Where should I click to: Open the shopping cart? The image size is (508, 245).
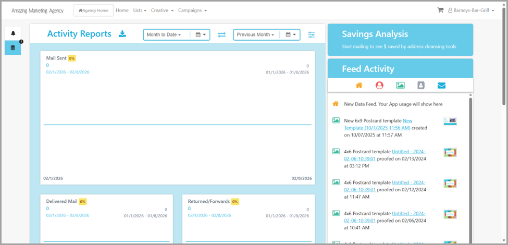[440, 10]
